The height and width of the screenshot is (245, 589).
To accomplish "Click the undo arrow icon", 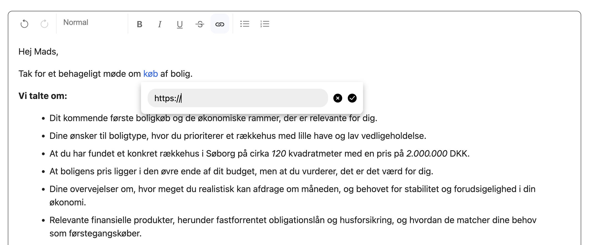I will (x=24, y=24).
